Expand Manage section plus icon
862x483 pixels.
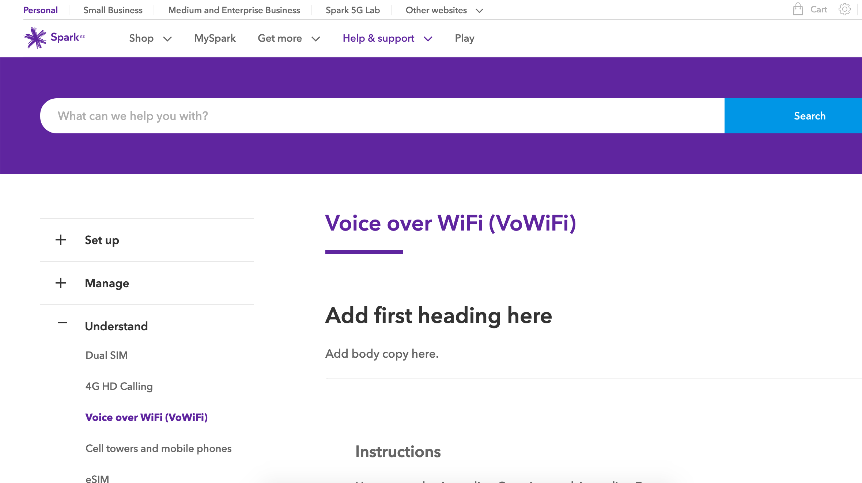[61, 283]
